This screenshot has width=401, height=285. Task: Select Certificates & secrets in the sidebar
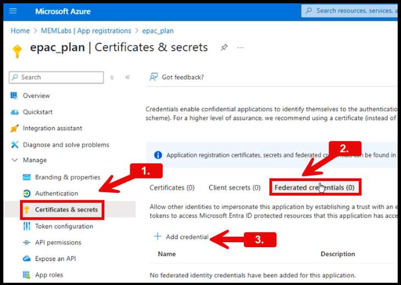[x=66, y=210]
